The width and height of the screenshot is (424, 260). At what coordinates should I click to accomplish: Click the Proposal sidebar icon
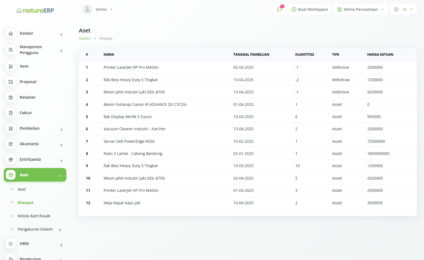pos(11,82)
